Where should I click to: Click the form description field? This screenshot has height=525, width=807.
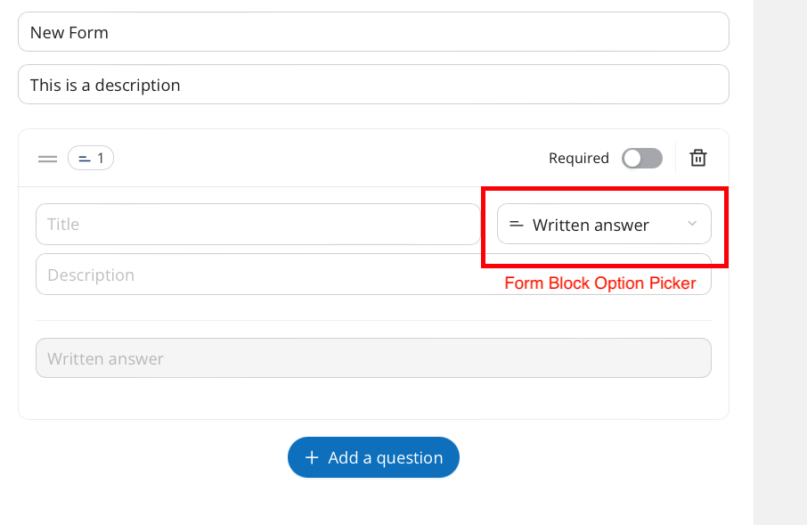click(x=373, y=85)
